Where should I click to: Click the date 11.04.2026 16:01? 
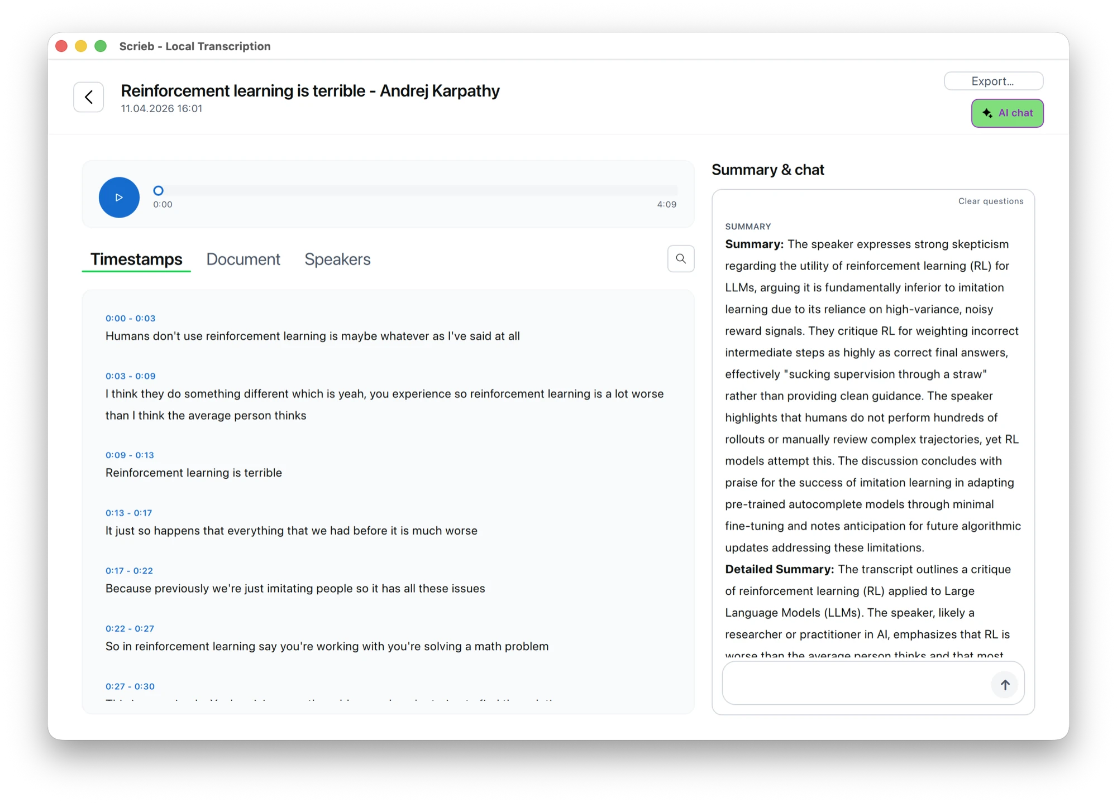161,109
